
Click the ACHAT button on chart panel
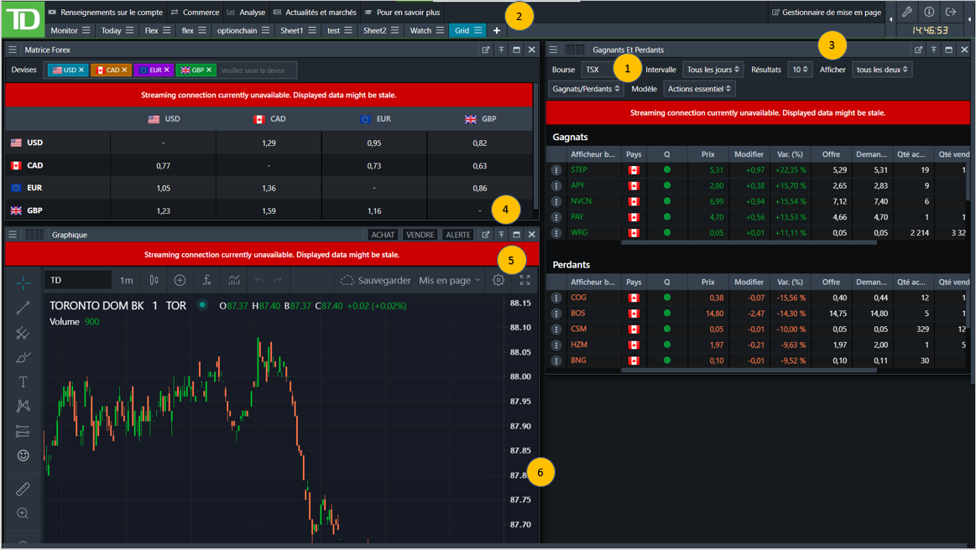click(x=383, y=235)
